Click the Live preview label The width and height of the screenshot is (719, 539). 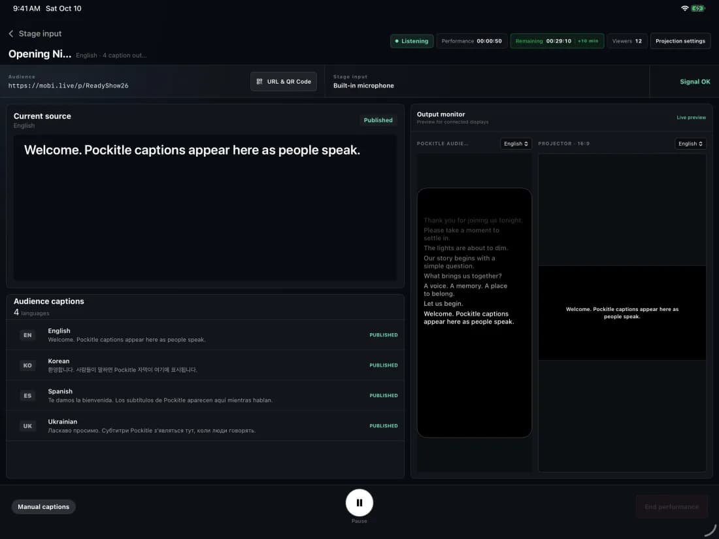(691, 118)
